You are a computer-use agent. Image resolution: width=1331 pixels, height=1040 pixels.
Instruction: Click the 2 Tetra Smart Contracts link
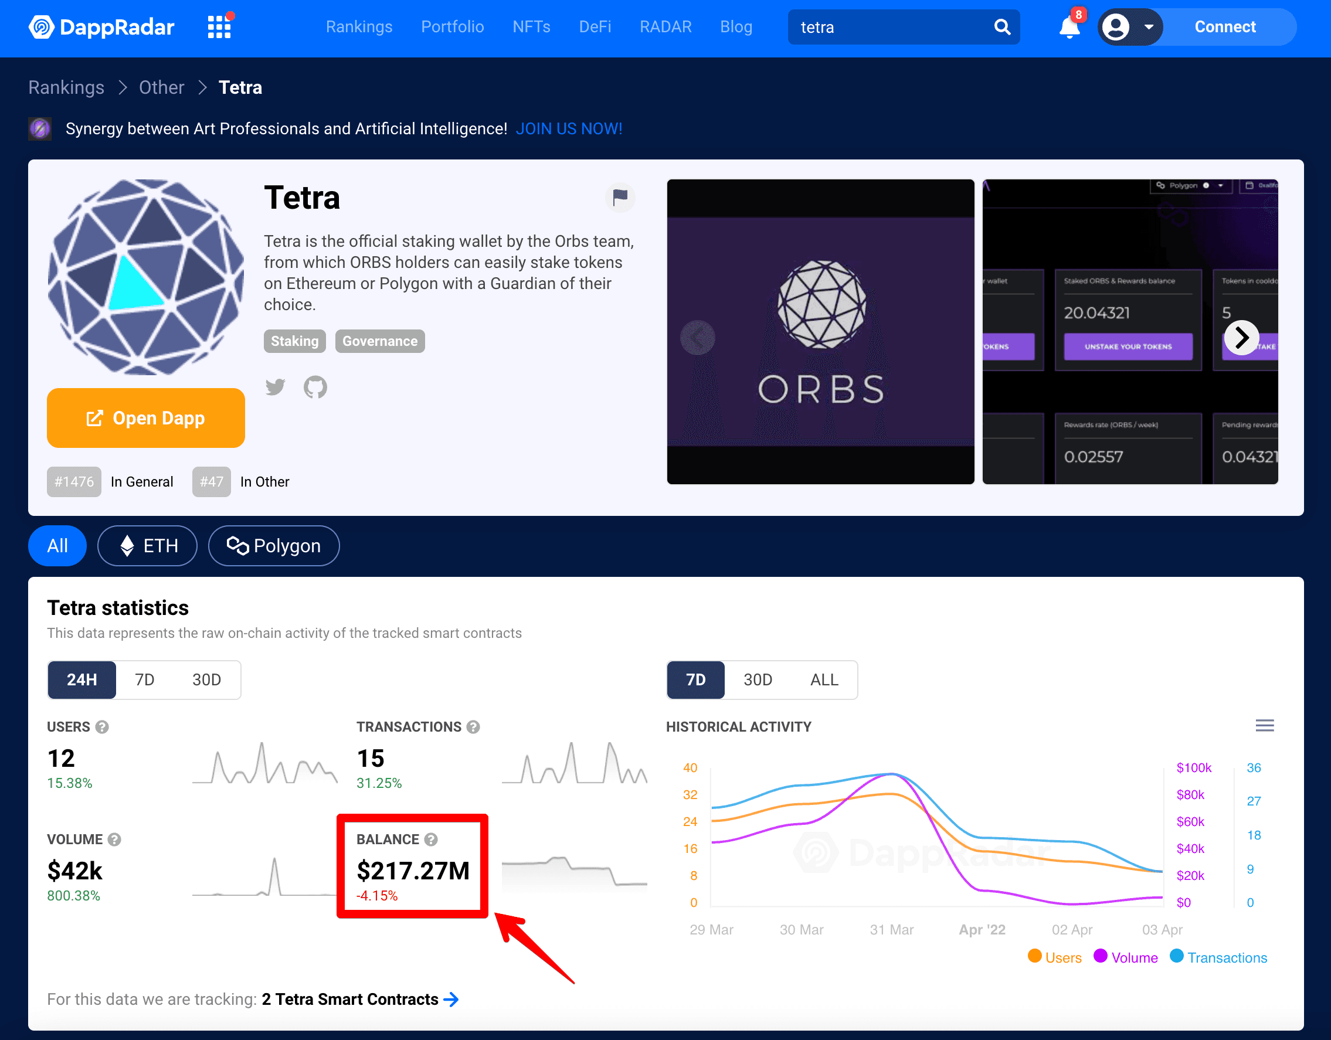coord(360,999)
